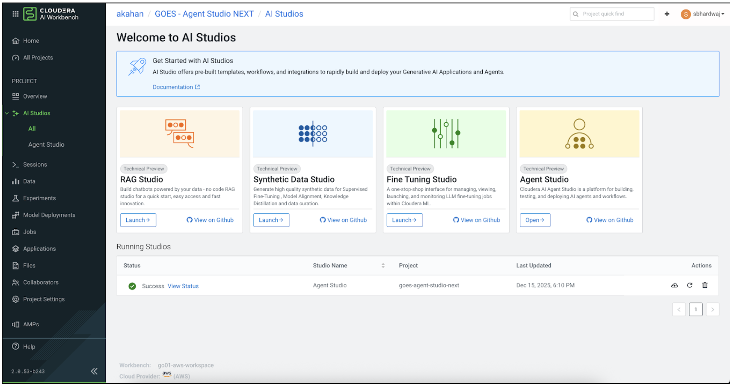Collapse sidebar using double chevron icon
This screenshot has width=730, height=384.
click(94, 371)
